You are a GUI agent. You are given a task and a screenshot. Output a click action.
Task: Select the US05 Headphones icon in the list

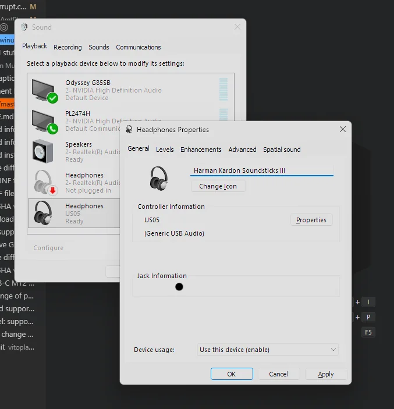43,213
